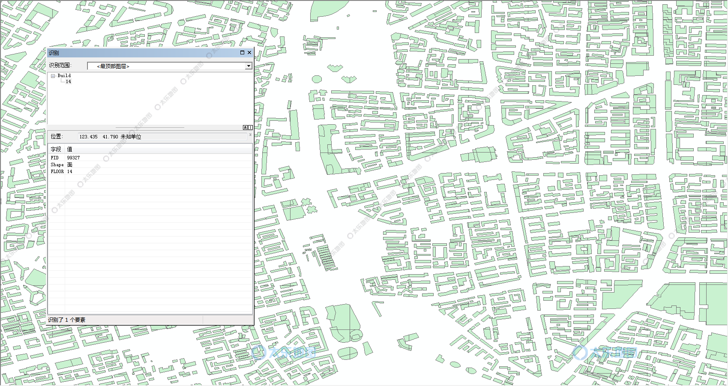Maximize the 识别 window
This screenshot has width=728, height=386.
click(242, 53)
